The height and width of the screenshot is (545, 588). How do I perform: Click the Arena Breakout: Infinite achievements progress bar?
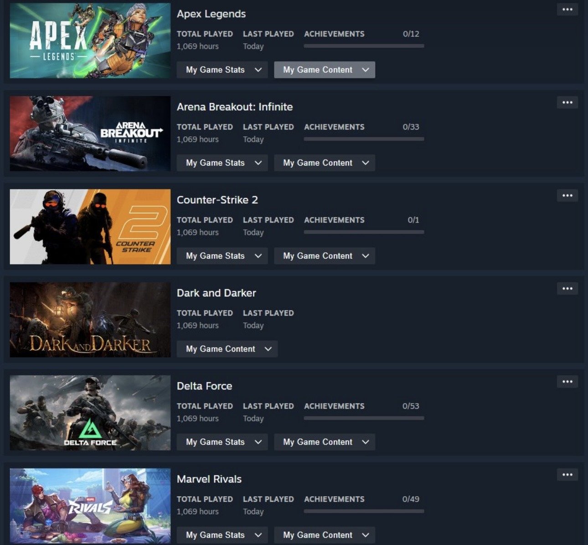[364, 139]
